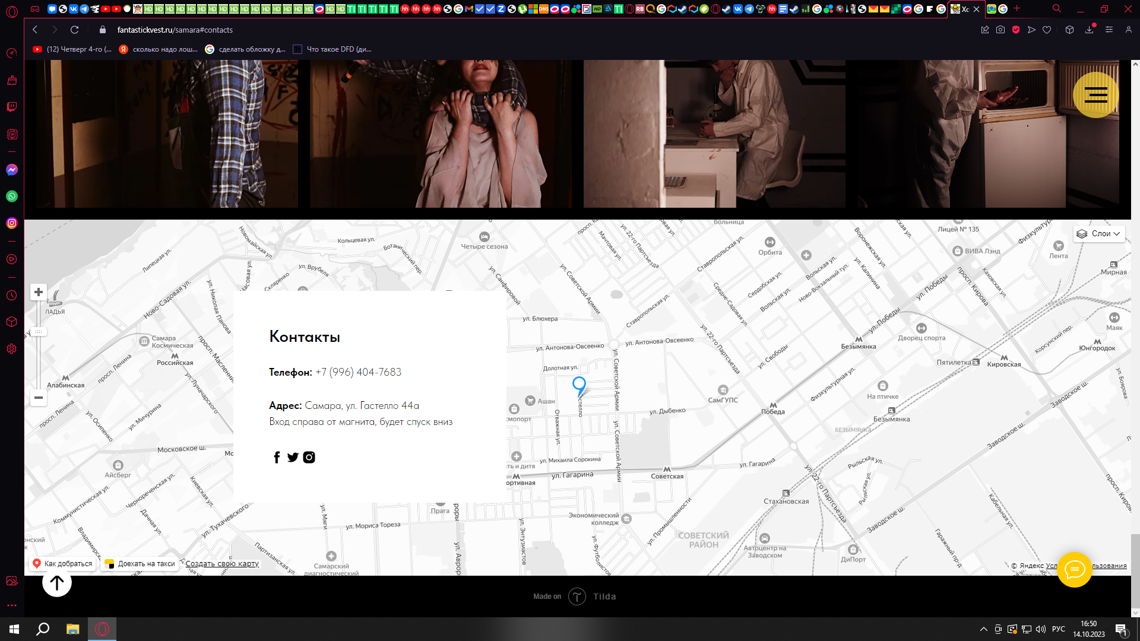
Task: Open browser Settings gear in sidebar
Action: click(12, 349)
